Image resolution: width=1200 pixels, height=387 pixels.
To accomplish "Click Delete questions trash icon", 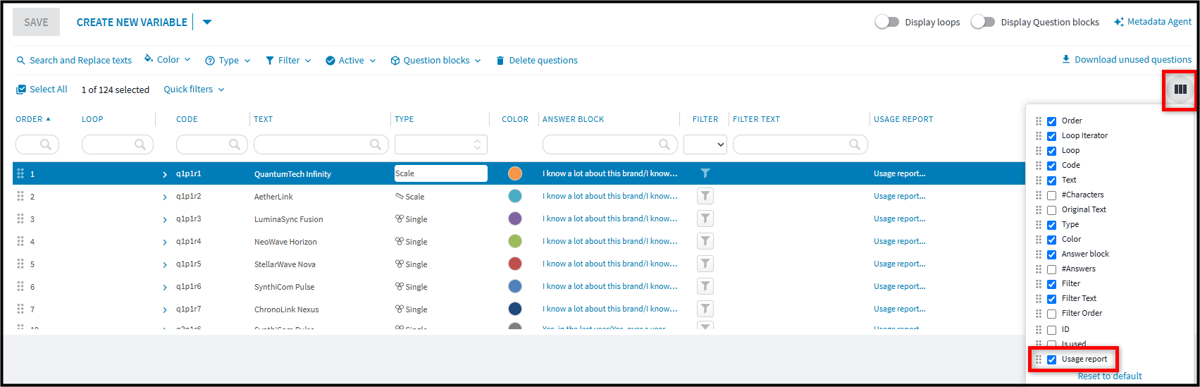I will coord(500,61).
